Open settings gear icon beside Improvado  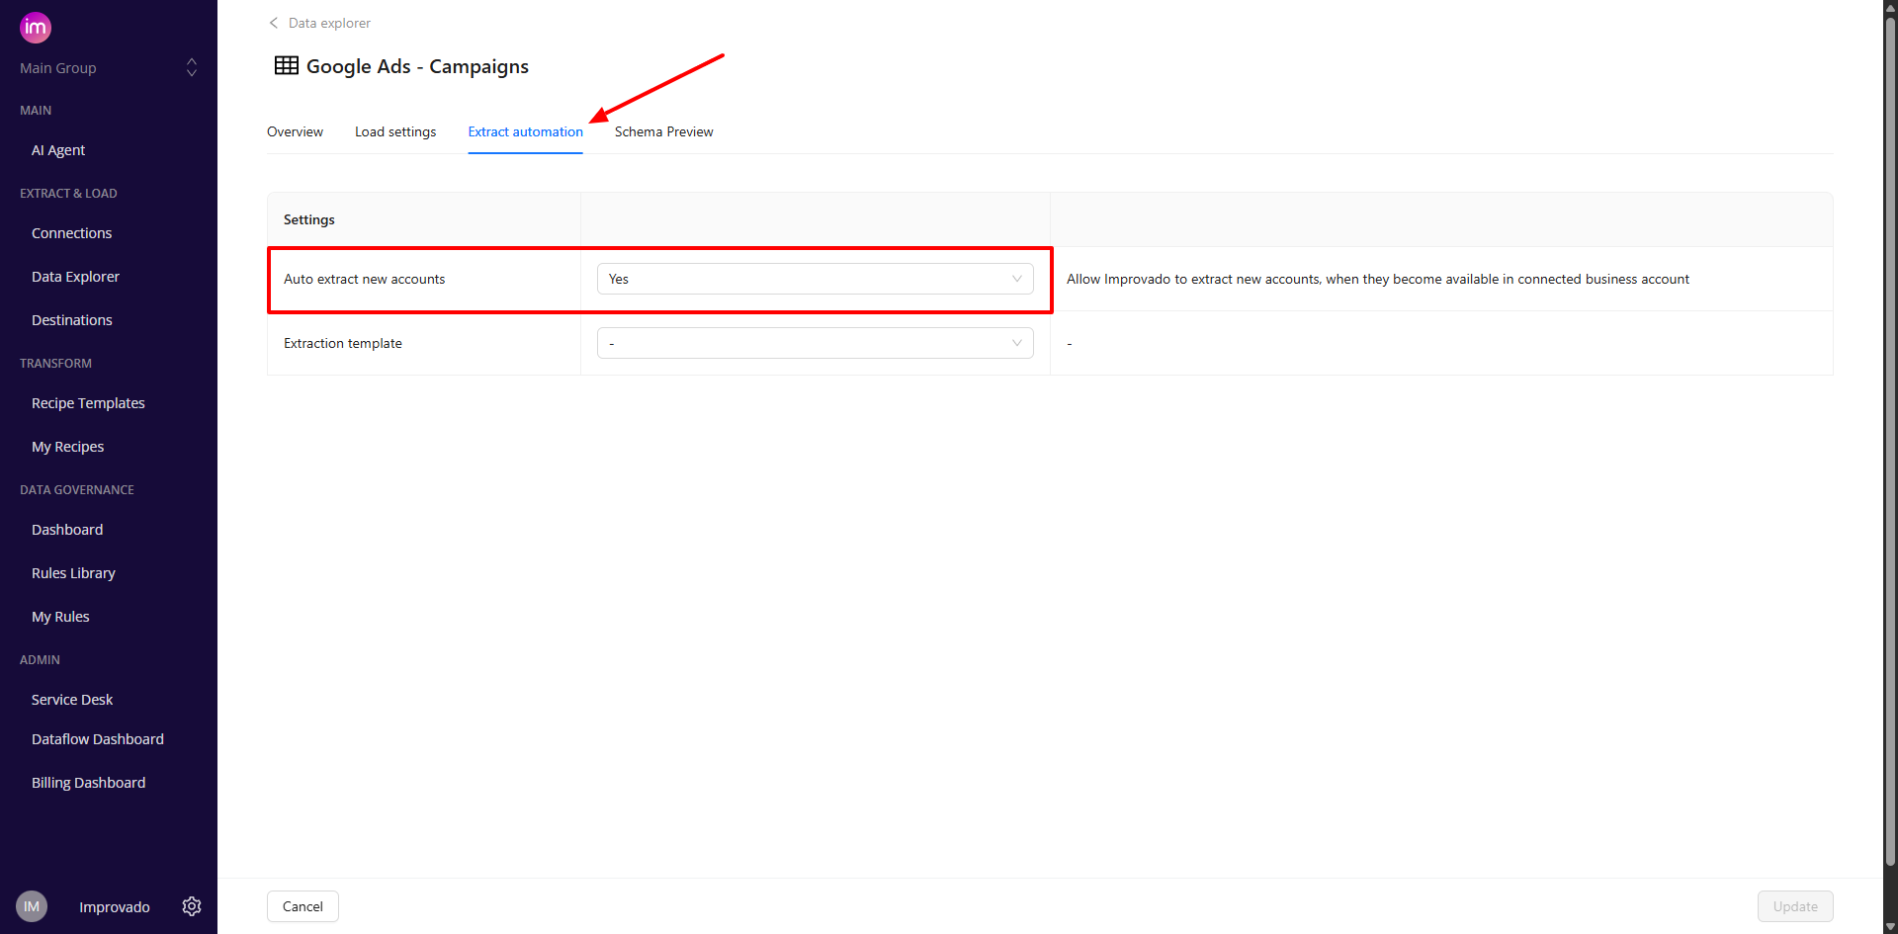point(192,906)
